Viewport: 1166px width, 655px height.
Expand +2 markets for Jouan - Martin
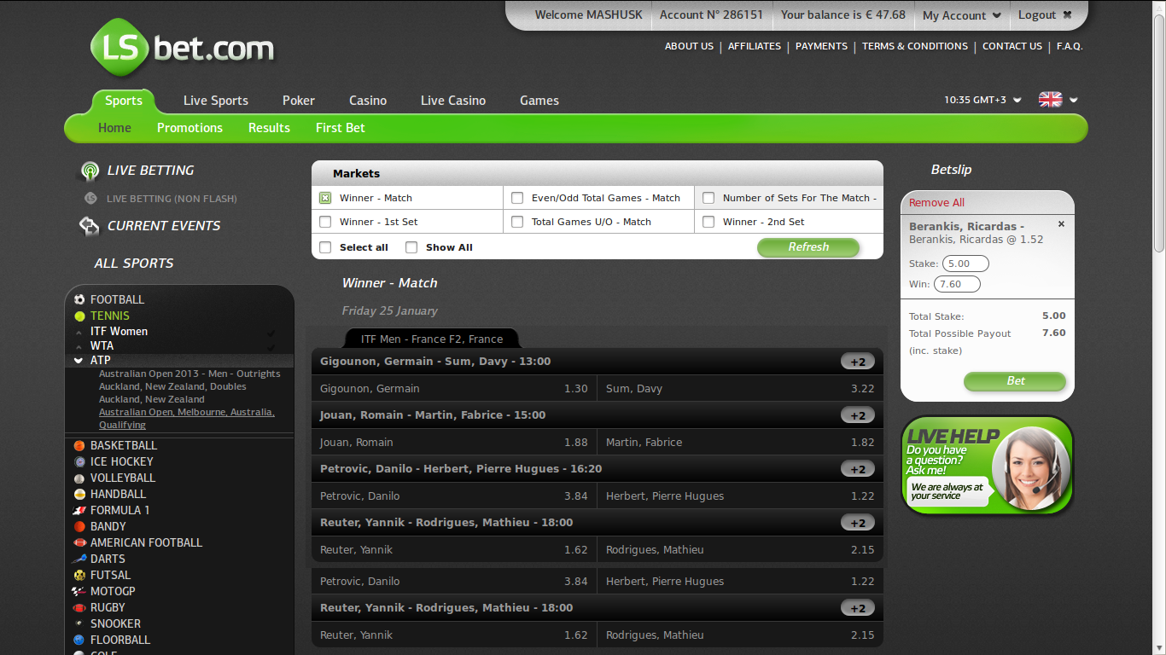click(x=858, y=415)
